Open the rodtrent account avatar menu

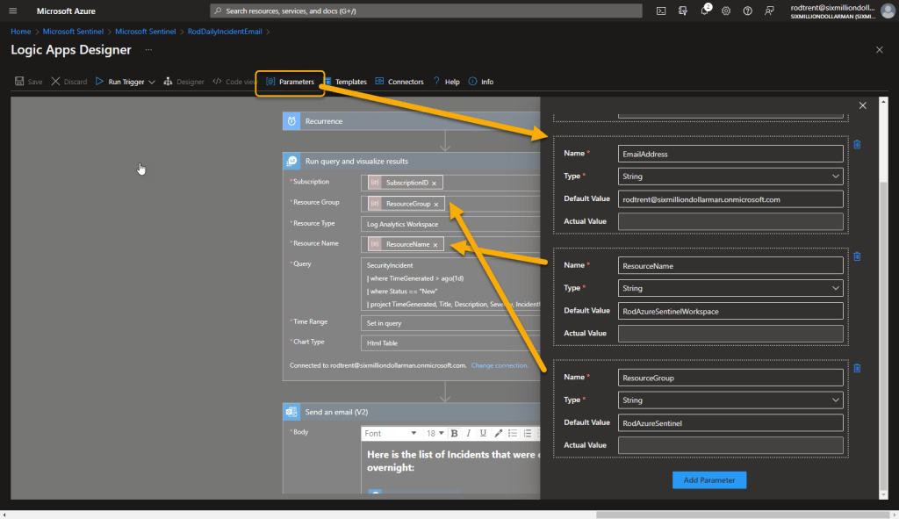point(888,11)
